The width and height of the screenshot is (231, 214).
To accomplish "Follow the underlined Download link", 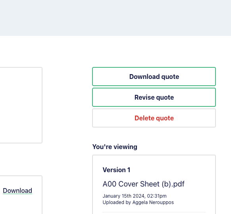I will [17, 190].
